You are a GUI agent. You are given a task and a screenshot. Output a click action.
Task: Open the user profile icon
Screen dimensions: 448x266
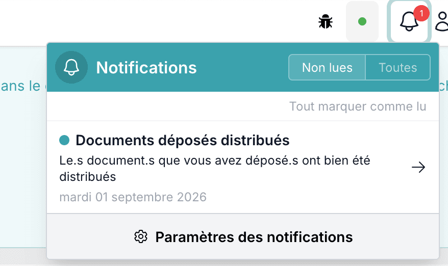[442, 21]
